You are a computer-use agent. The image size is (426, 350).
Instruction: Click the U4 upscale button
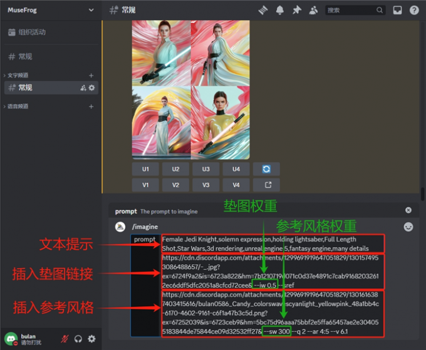(236, 169)
